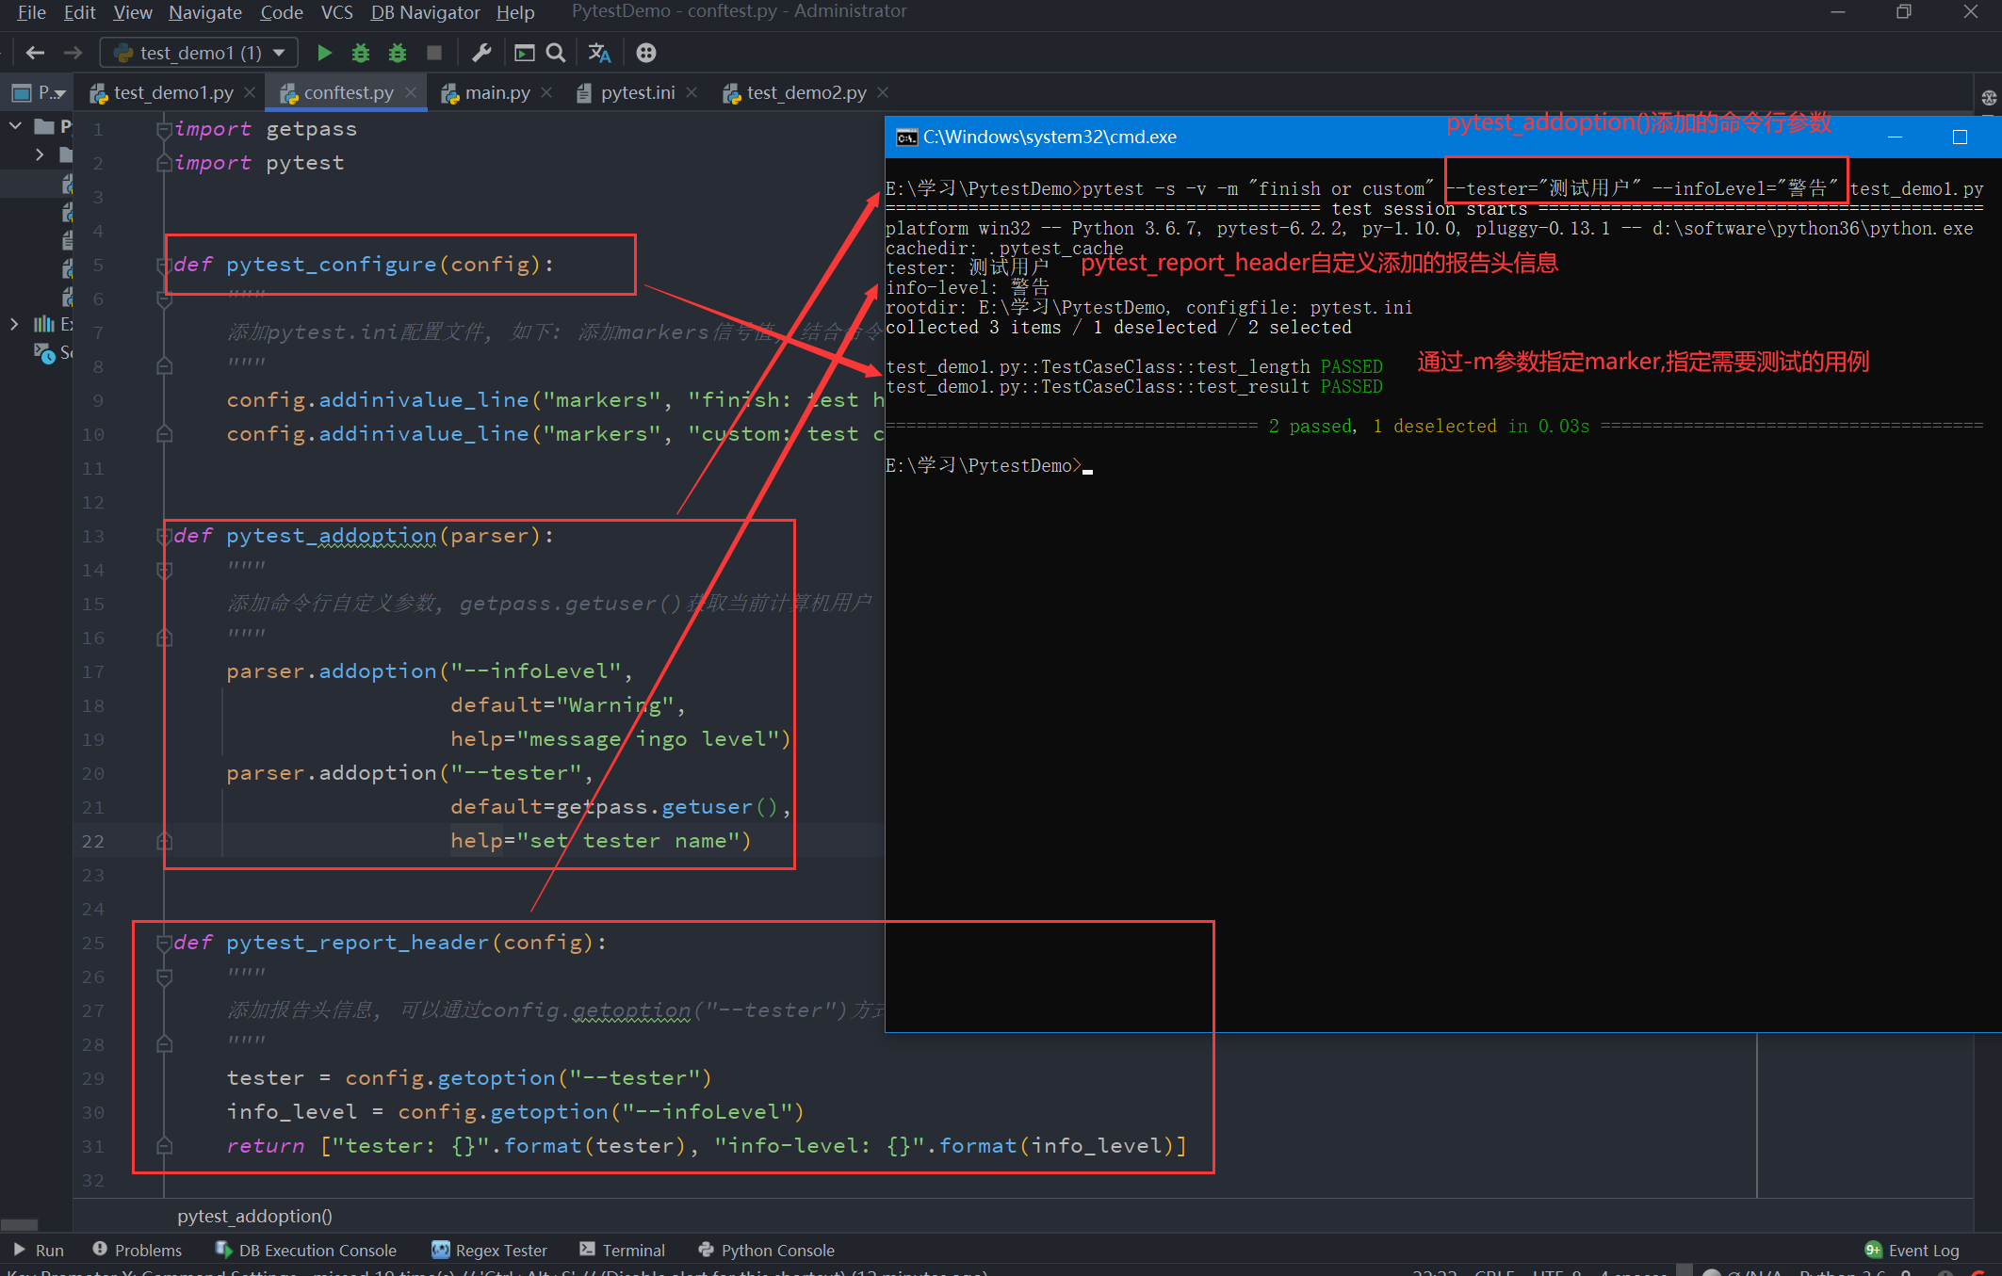The image size is (2002, 1276).
Task: Select the Python Console tool window
Action: tap(766, 1250)
